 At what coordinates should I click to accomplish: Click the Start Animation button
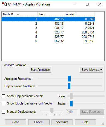[x=40, y=70]
